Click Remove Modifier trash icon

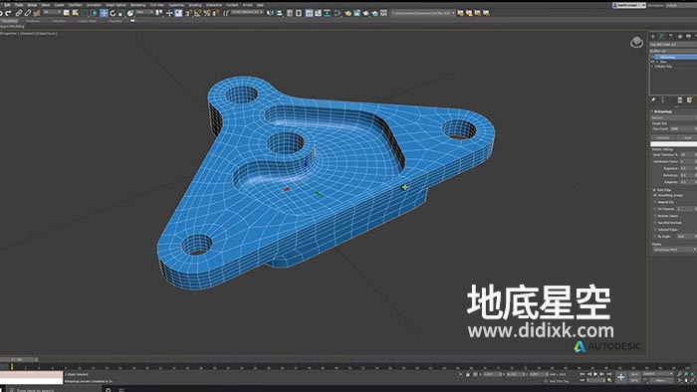(x=680, y=99)
